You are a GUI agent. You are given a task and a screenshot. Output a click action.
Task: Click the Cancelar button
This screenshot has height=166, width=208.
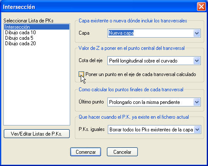tap(122, 152)
